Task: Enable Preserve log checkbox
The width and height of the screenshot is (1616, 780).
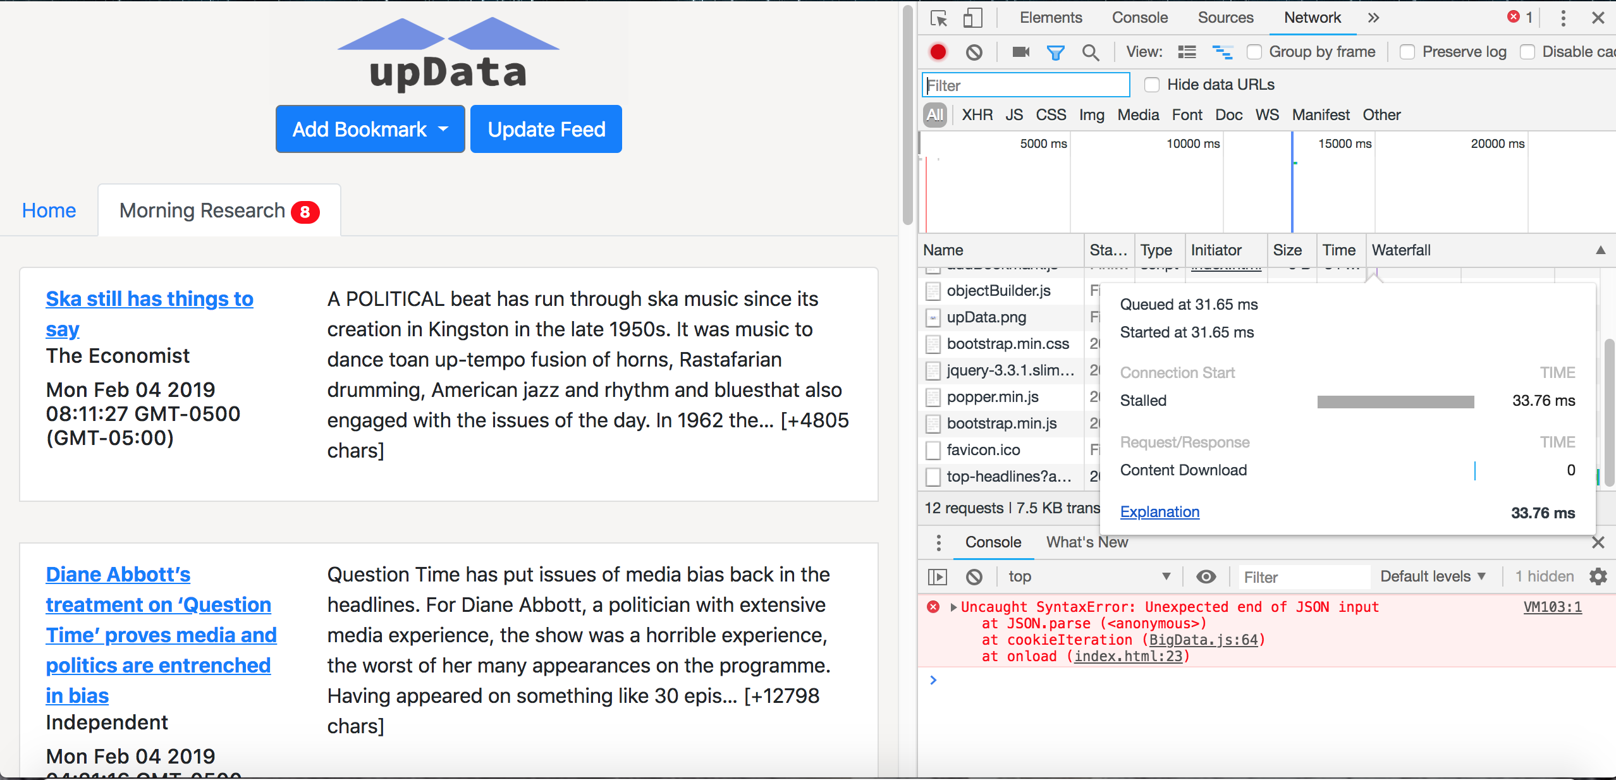Action: pyautogui.click(x=1407, y=52)
